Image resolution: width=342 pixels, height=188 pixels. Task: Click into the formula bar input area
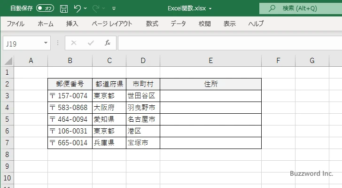click(x=230, y=43)
